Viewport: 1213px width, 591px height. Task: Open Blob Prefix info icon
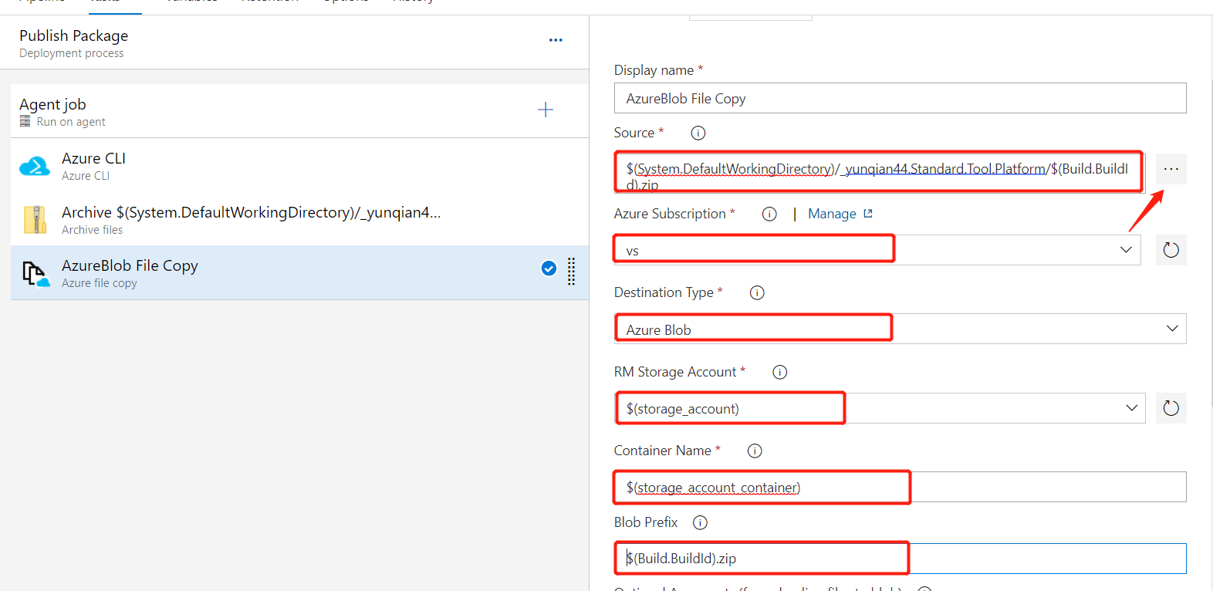click(x=700, y=522)
